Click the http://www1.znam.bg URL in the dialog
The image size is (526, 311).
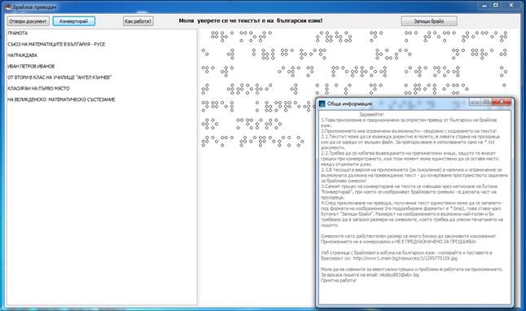[x=405, y=258]
